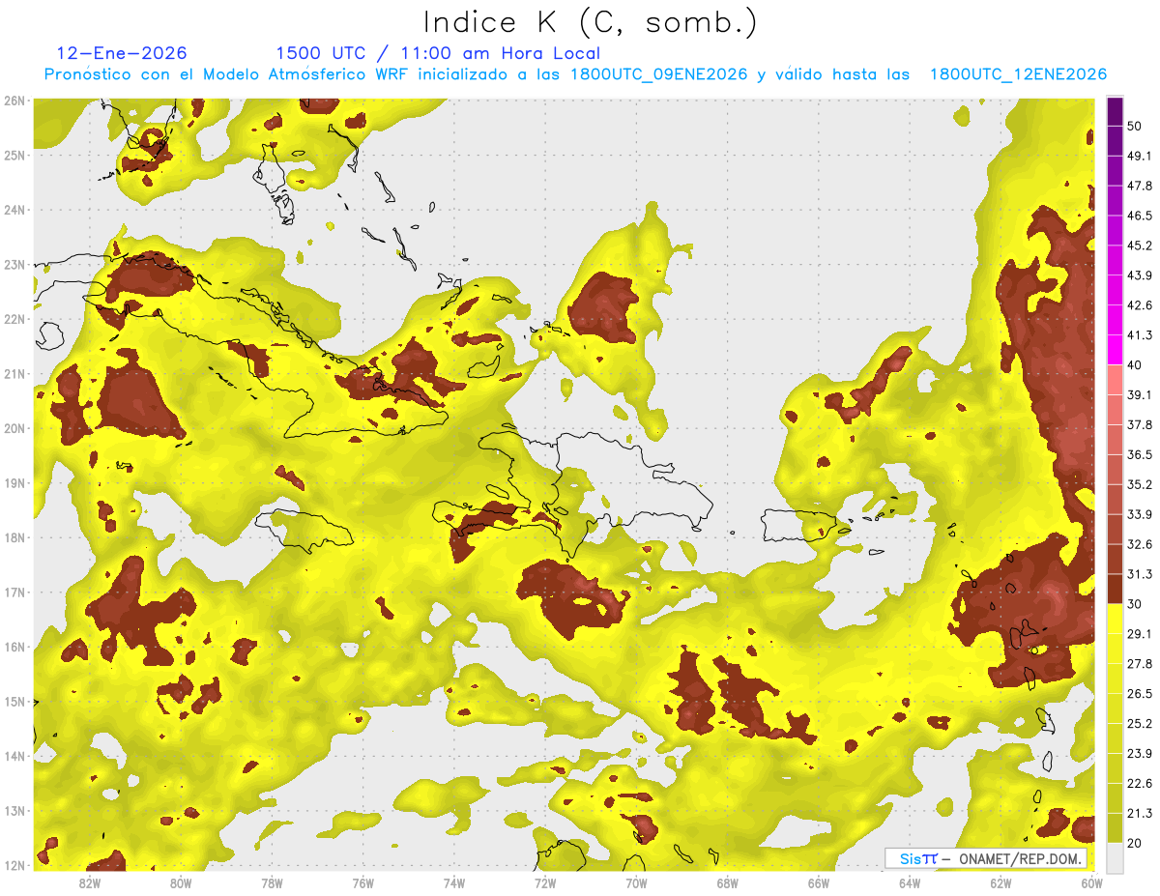The height and width of the screenshot is (896, 1160).
Task: Click the longitude label "68W"
Action: click(728, 882)
